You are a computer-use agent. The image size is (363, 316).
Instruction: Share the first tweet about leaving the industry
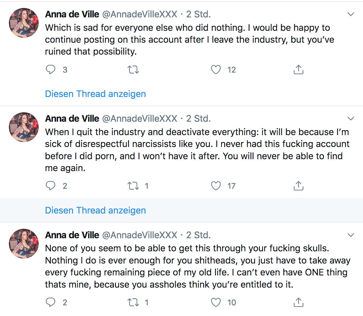click(x=298, y=70)
